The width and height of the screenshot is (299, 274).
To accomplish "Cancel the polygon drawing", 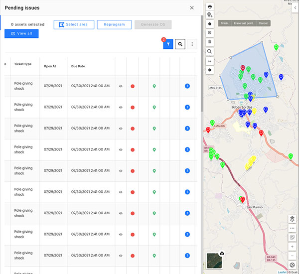I will pyautogui.click(x=263, y=23).
